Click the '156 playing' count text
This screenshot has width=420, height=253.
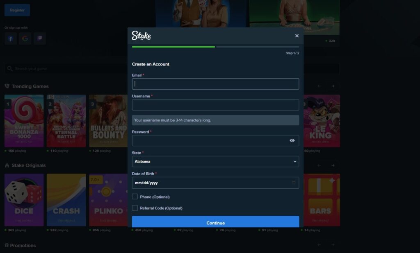pos(17,151)
